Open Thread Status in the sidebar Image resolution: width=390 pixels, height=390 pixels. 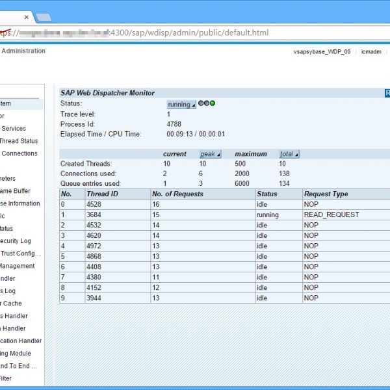(19, 141)
